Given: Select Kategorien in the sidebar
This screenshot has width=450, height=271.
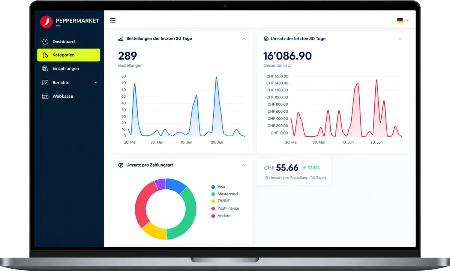Looking at the screenshot, I should point(69,55).
